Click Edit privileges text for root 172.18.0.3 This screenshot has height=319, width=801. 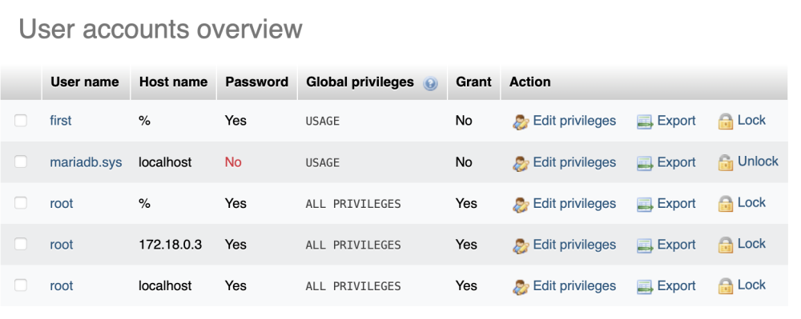click(574, 245)
